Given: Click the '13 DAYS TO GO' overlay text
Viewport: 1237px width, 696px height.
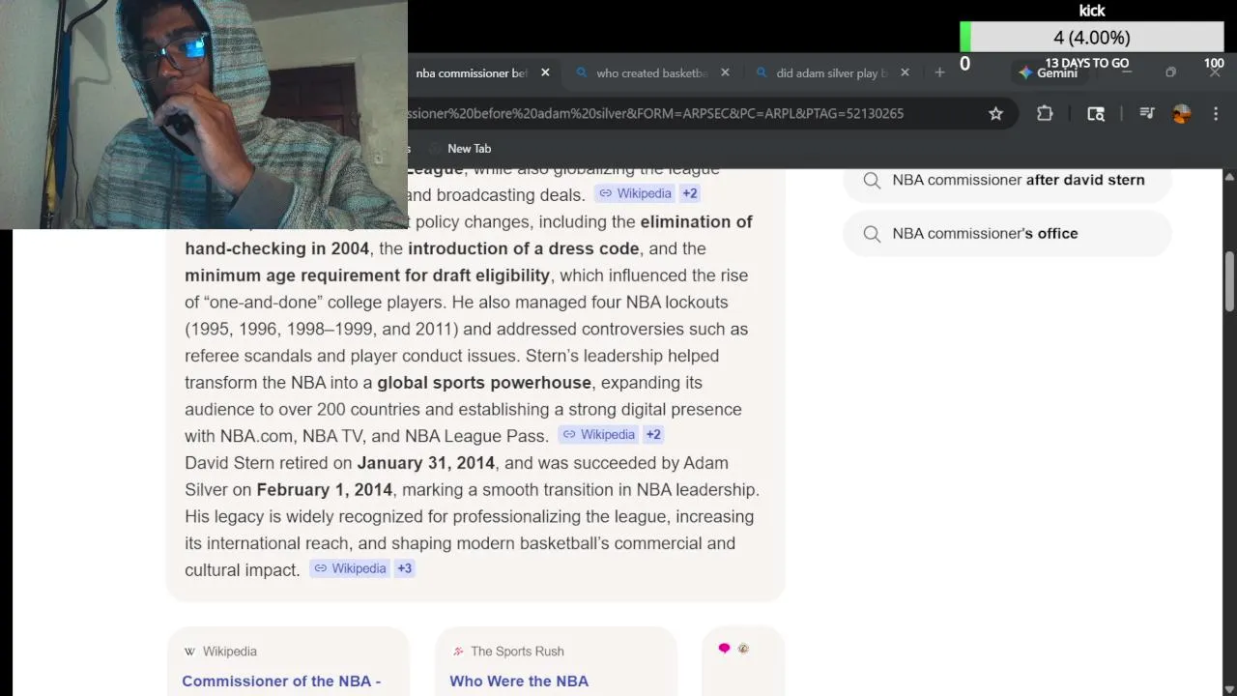Looking at the screenshot, I should point(1086,63).
